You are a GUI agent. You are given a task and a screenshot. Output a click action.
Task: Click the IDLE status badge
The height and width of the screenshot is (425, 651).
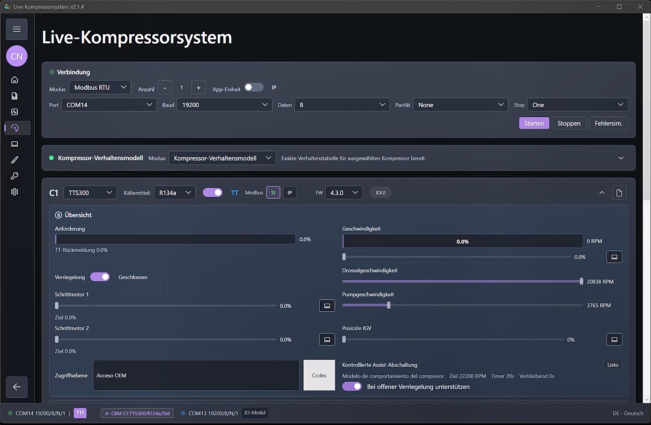[x=381, y=193]
